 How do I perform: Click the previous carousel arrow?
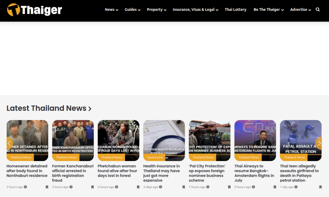(x=9, y=143)
